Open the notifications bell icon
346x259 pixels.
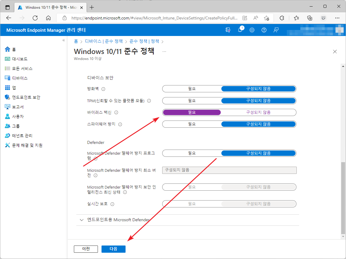pos(240,30)
